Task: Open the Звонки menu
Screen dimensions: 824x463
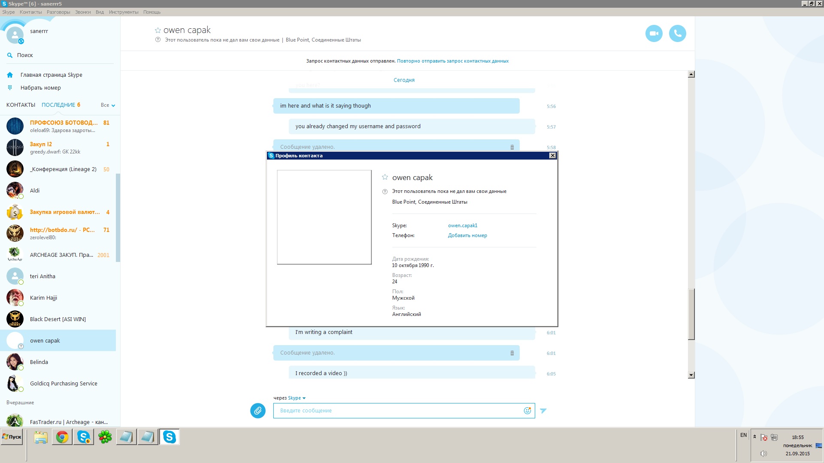Action: 83,12
